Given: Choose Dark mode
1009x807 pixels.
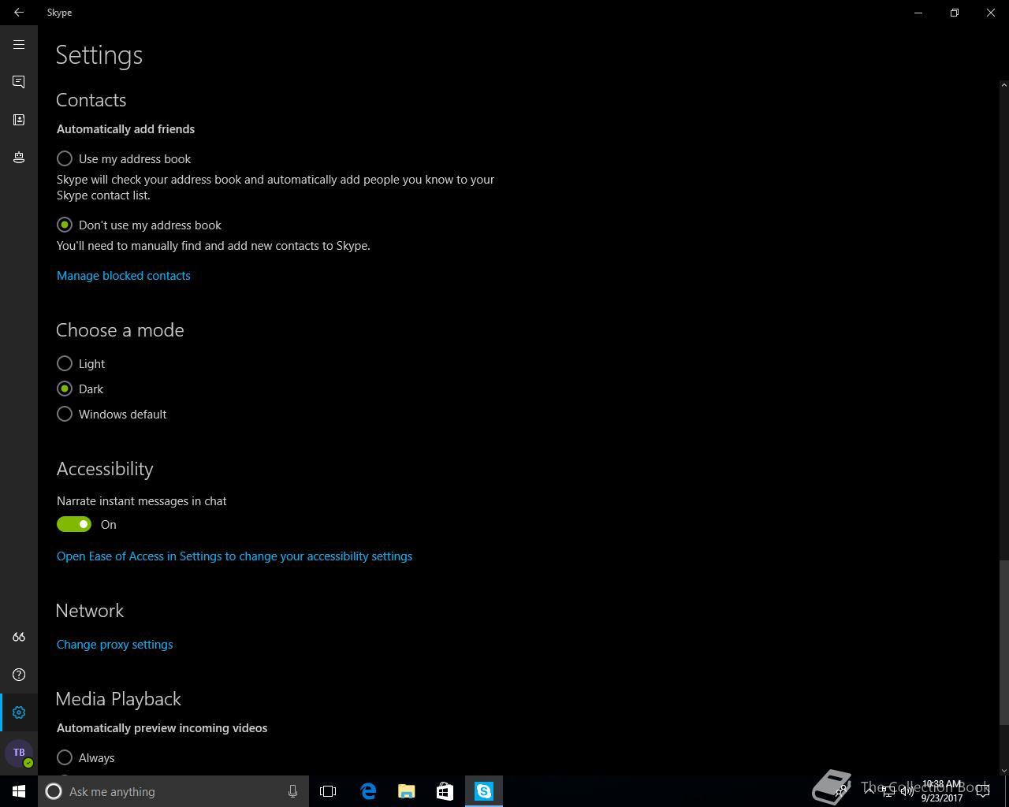Looking at the screenshot, I should tap(80, 389).
